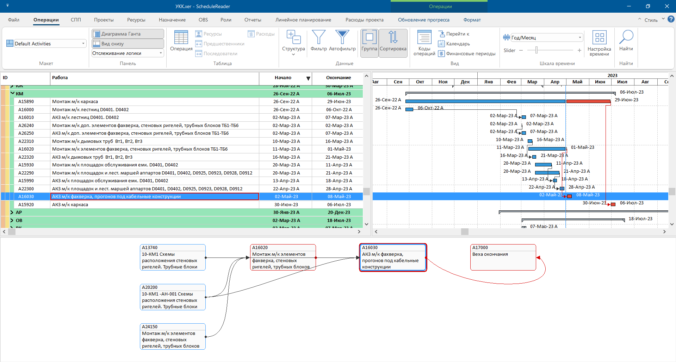Open the Год/Месяц timescale dropdown
676x362 pixels.
(x=580, y=37)
